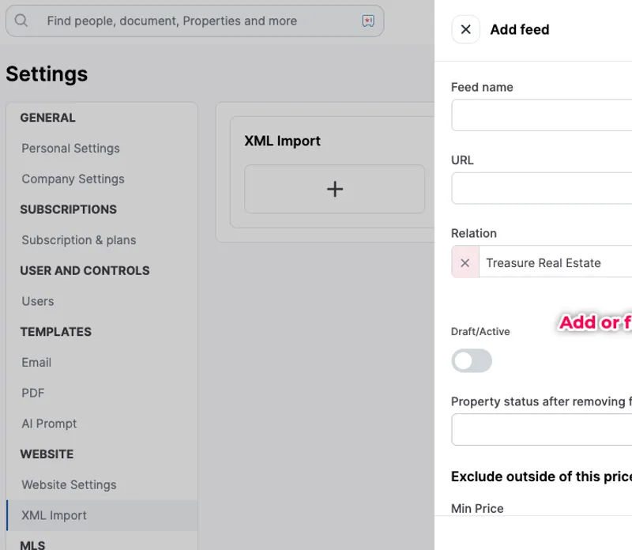Image resolution: width=632 pixels, height=550 pixels.
Task: Open the Users settings page
Action: (38, 301)
